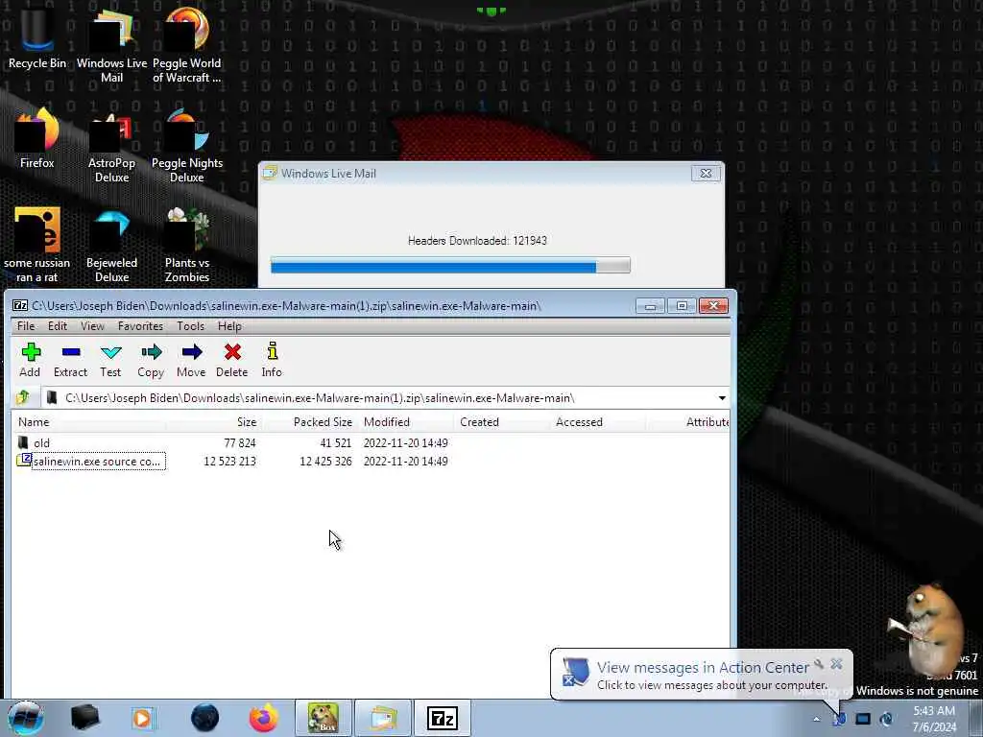The height and width of the screenshot is (737, 983).
Task: Select the salinewin.exe source code file icon
Action: pos(23,461)
